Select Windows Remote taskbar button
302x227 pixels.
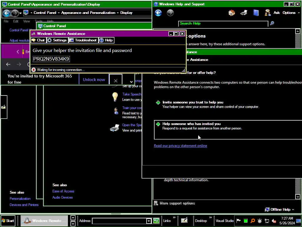(x=44, y=221)
